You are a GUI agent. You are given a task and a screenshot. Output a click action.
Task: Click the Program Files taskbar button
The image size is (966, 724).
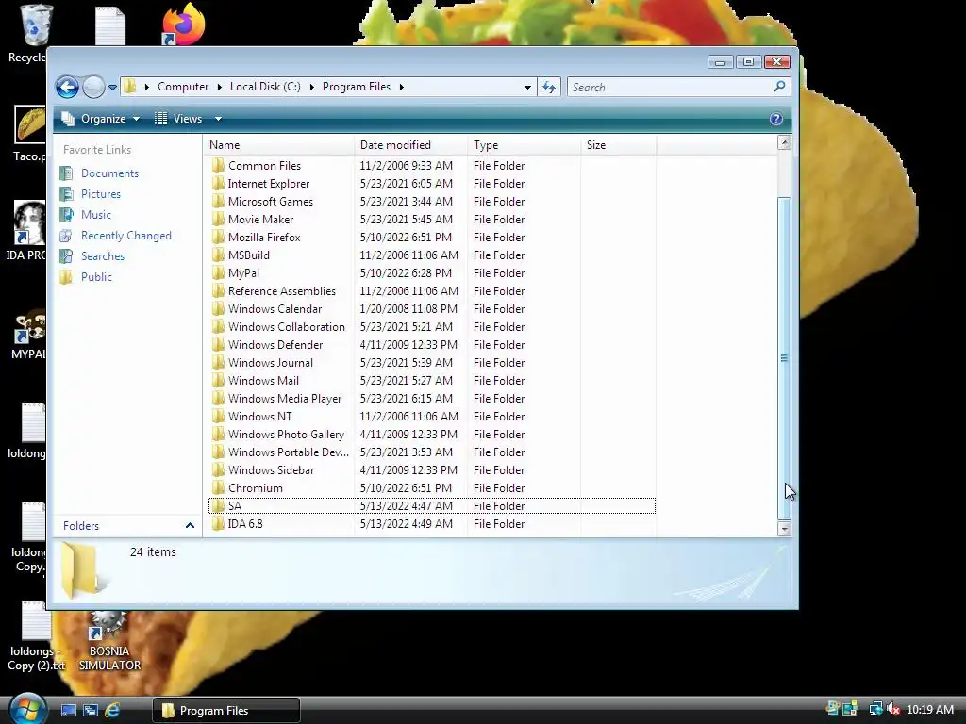(x=226, y=711)
